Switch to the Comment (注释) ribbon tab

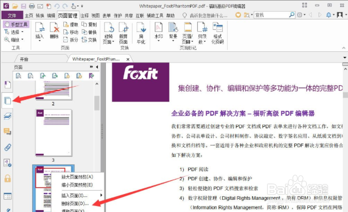click(x=84, y=15)
